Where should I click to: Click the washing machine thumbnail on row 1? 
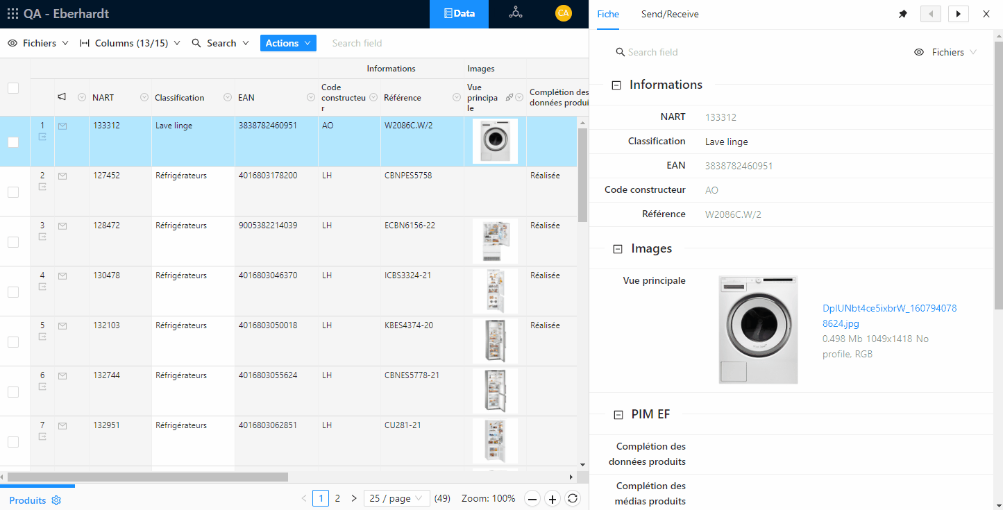coord(495,141)
